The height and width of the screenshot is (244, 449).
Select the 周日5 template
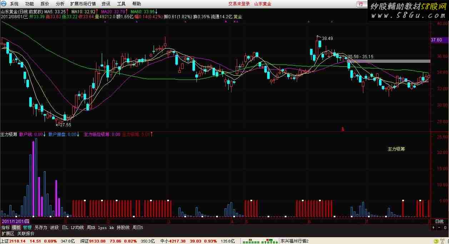[138, 227]
